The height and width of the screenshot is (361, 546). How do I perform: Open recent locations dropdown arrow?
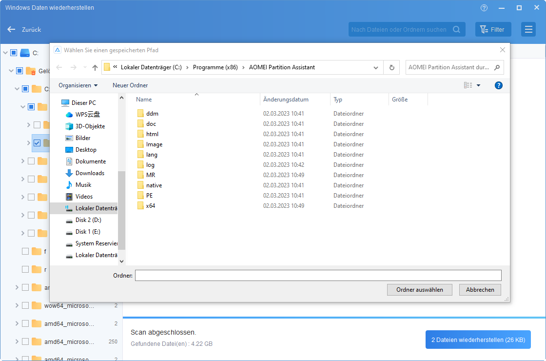coord(85,68)
